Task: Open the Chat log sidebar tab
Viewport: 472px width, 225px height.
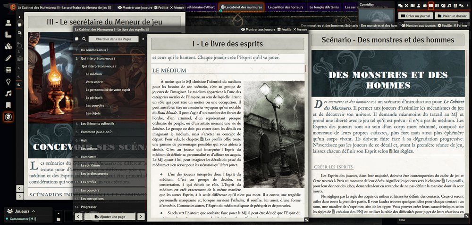Action: pos(400,6)
